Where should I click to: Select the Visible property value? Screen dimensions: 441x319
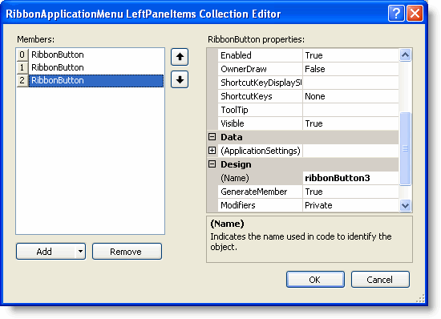[x=350, y=123]
